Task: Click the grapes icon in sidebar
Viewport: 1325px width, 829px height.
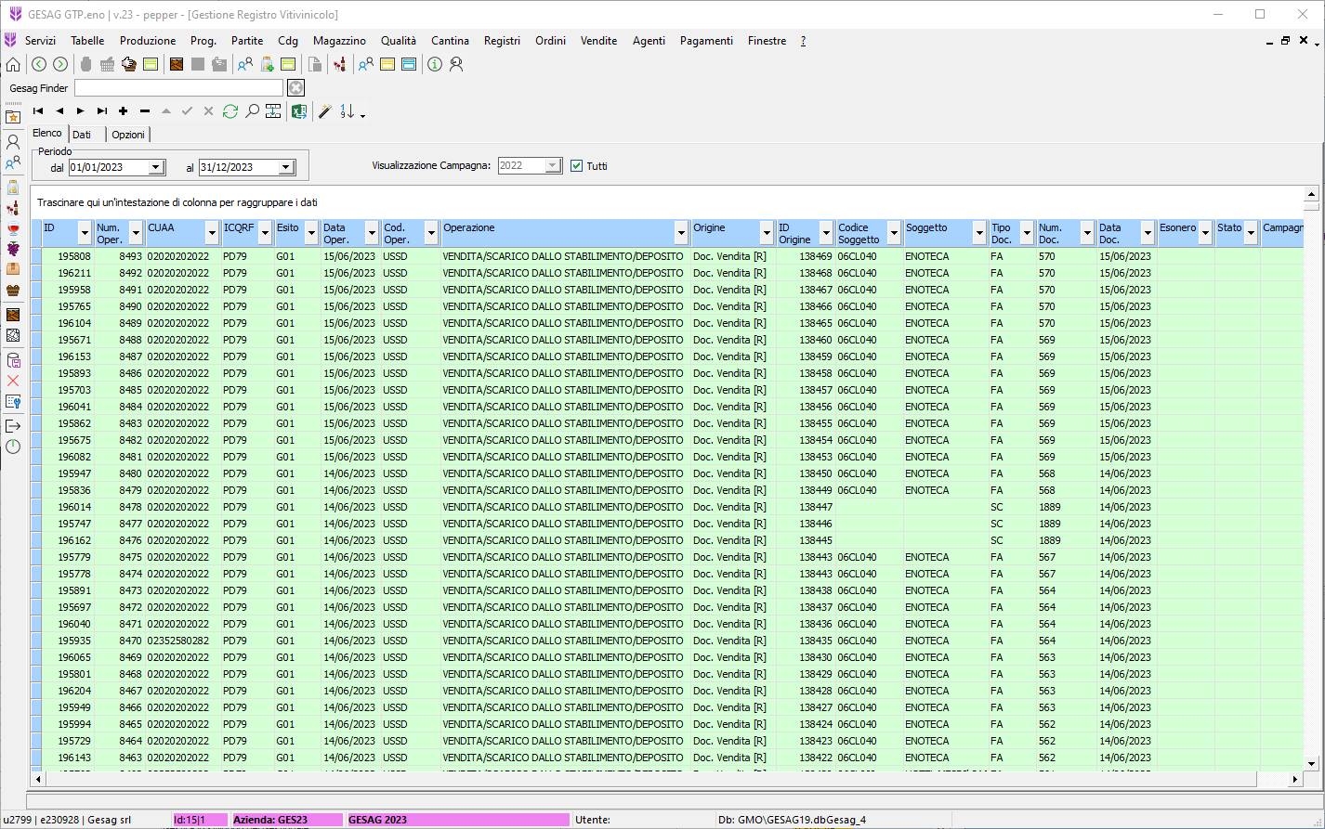Action: tap(13, 249)
